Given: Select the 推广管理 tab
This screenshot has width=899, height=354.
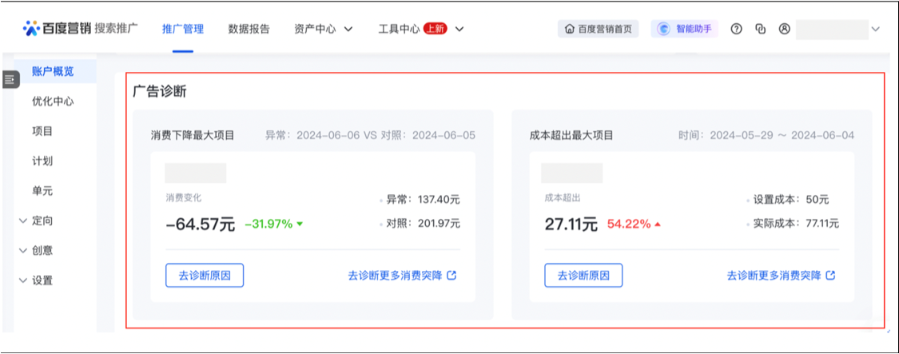Looking at the screenshot, I should point(182,29).
